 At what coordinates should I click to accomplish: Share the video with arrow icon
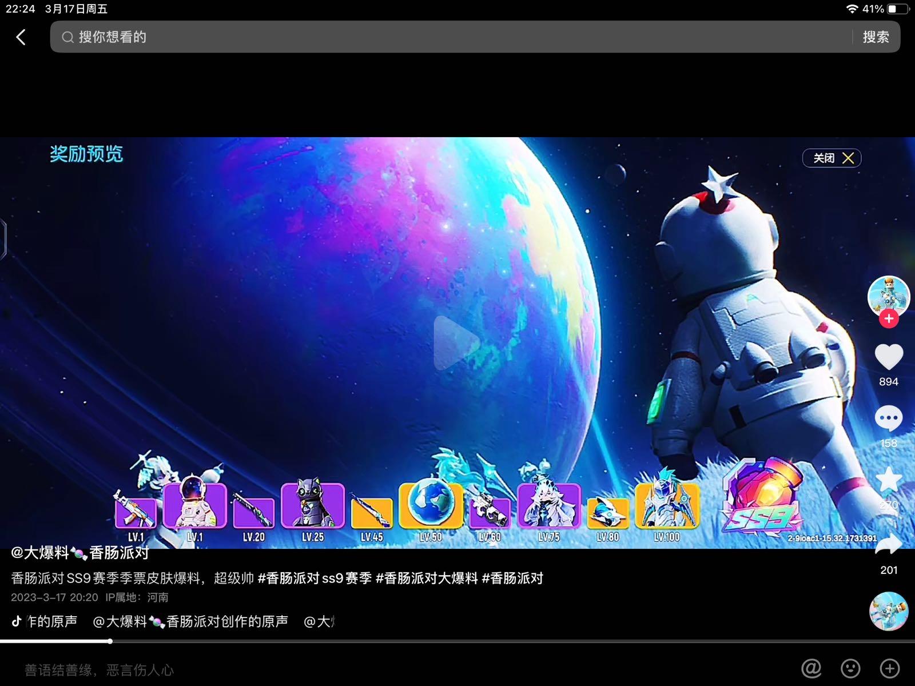click(x=889, y=544)
